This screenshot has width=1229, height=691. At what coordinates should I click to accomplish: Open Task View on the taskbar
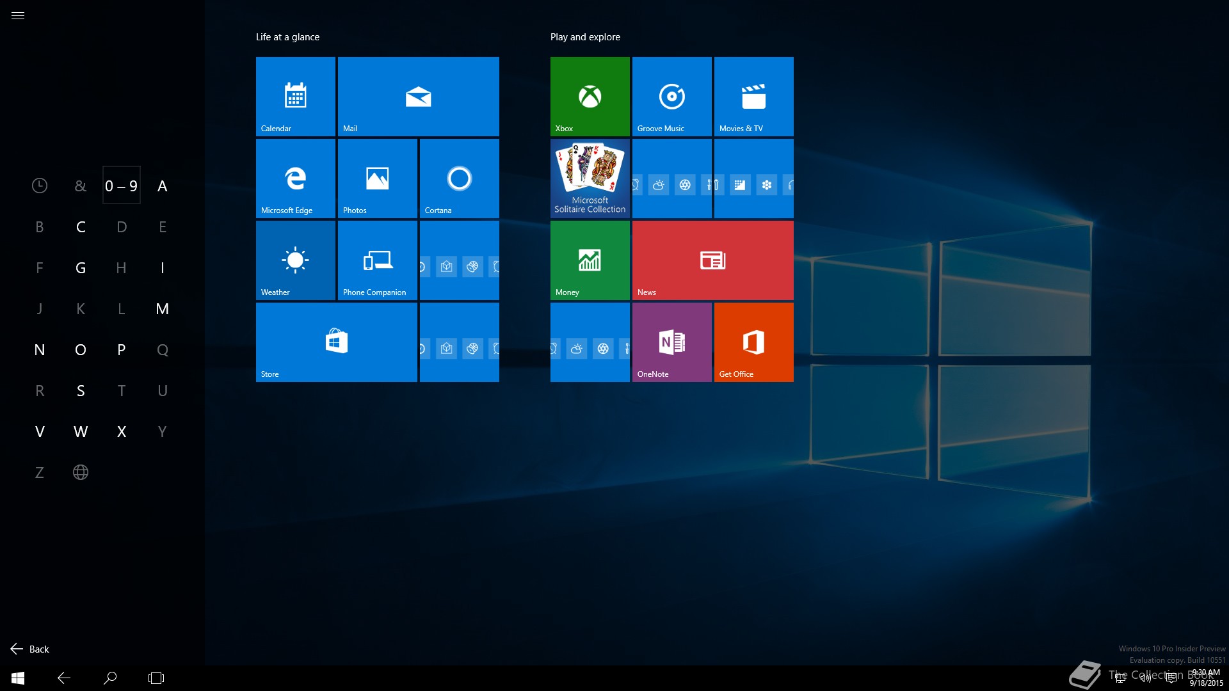156,678
